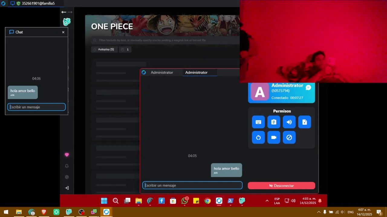Click ESP LAA language indicator on remote taskbar

(277, 201)
